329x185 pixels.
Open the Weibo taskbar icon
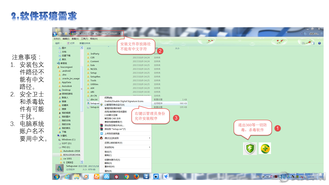tap(156, 177)
